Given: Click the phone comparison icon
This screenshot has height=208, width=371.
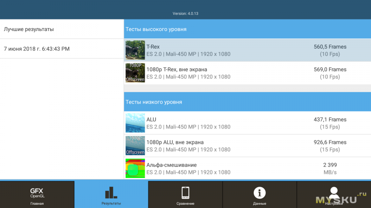Looking at the screenshot, I should (185, 193).
